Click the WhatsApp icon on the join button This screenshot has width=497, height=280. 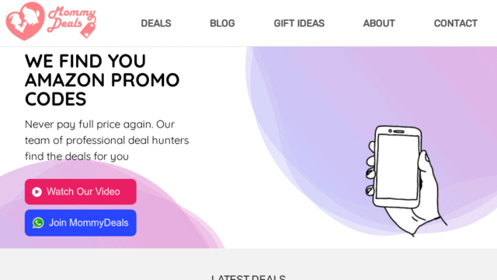[38, 223]
